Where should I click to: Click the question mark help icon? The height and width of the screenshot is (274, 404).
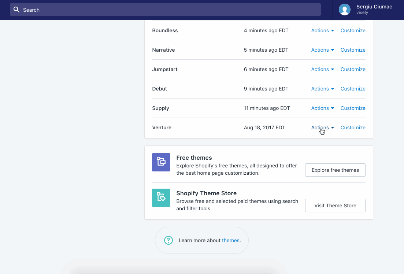(x=168, y=240)
